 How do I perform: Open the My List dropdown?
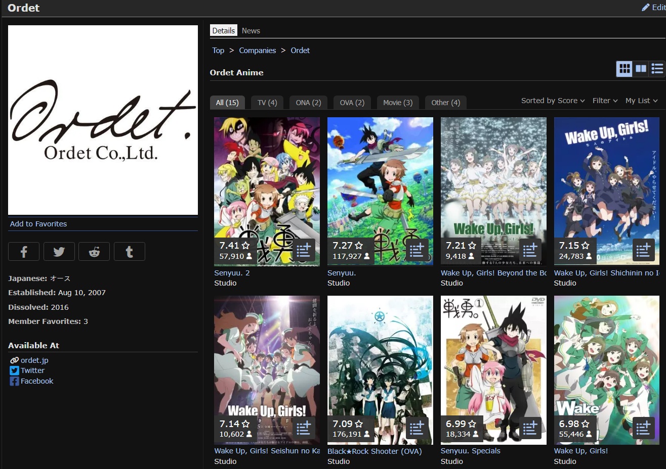click(x=641, y=101)
